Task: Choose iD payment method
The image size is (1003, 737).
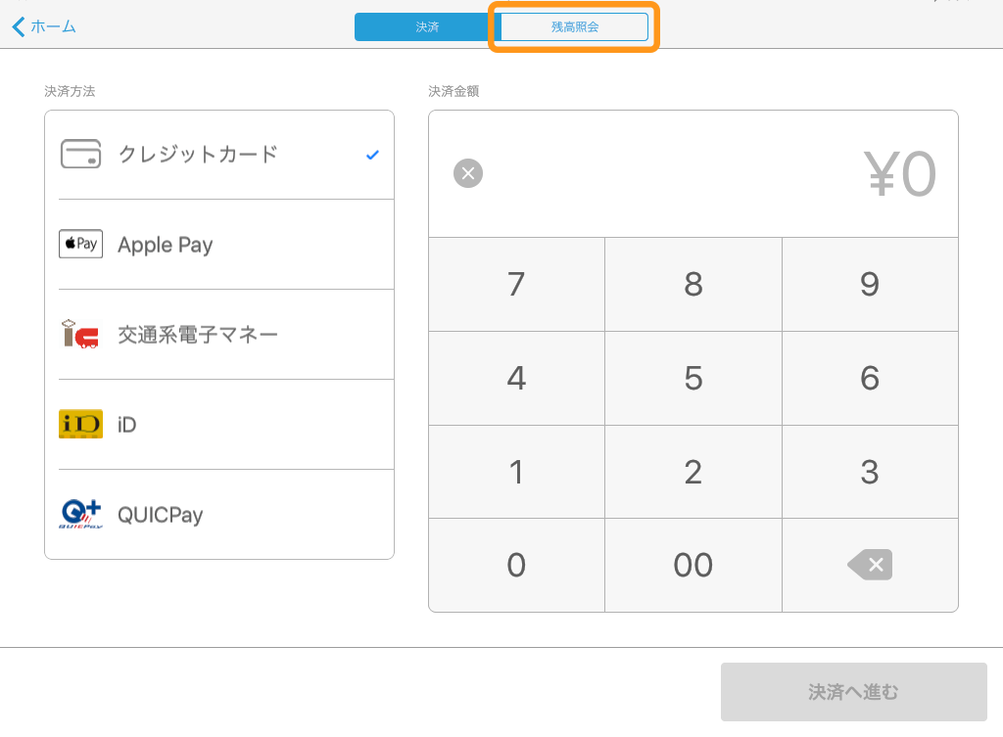Action: click(219, 425)
